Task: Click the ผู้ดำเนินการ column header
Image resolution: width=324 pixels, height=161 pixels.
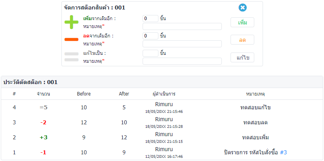Action: [x=164, y=94]
